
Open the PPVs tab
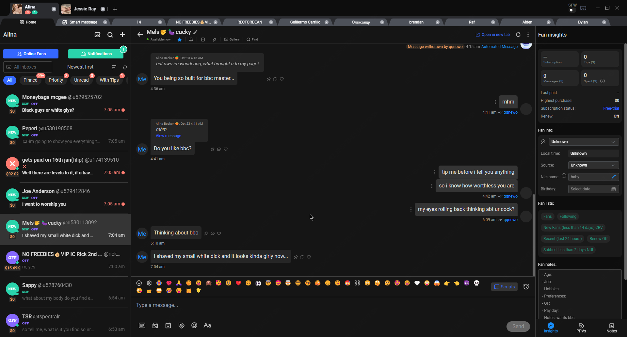[581, 328]
